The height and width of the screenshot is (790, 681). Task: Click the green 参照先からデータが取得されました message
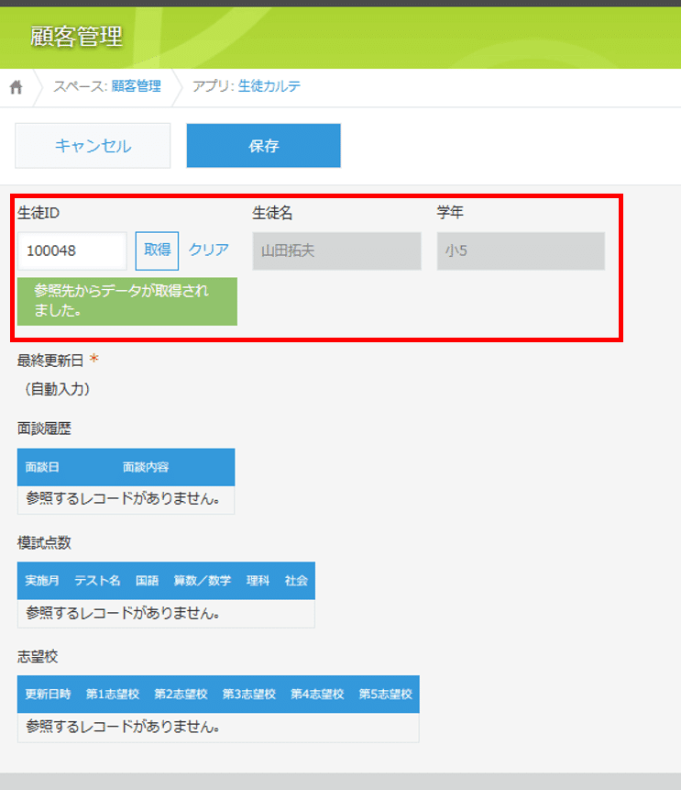(127, 301)
